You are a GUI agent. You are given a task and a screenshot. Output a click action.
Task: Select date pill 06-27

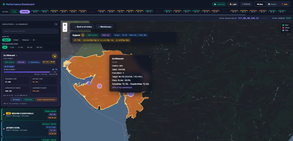click(282, 12)
